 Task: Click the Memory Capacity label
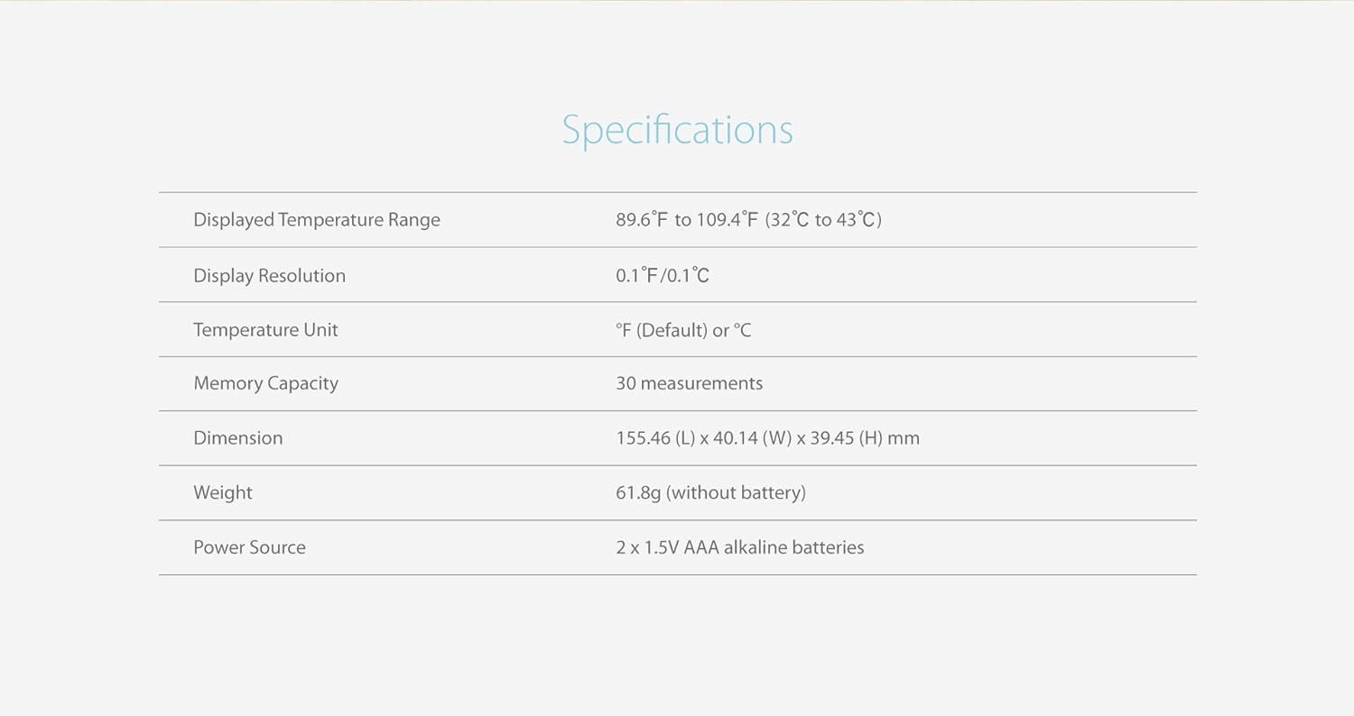coord(265,383)
